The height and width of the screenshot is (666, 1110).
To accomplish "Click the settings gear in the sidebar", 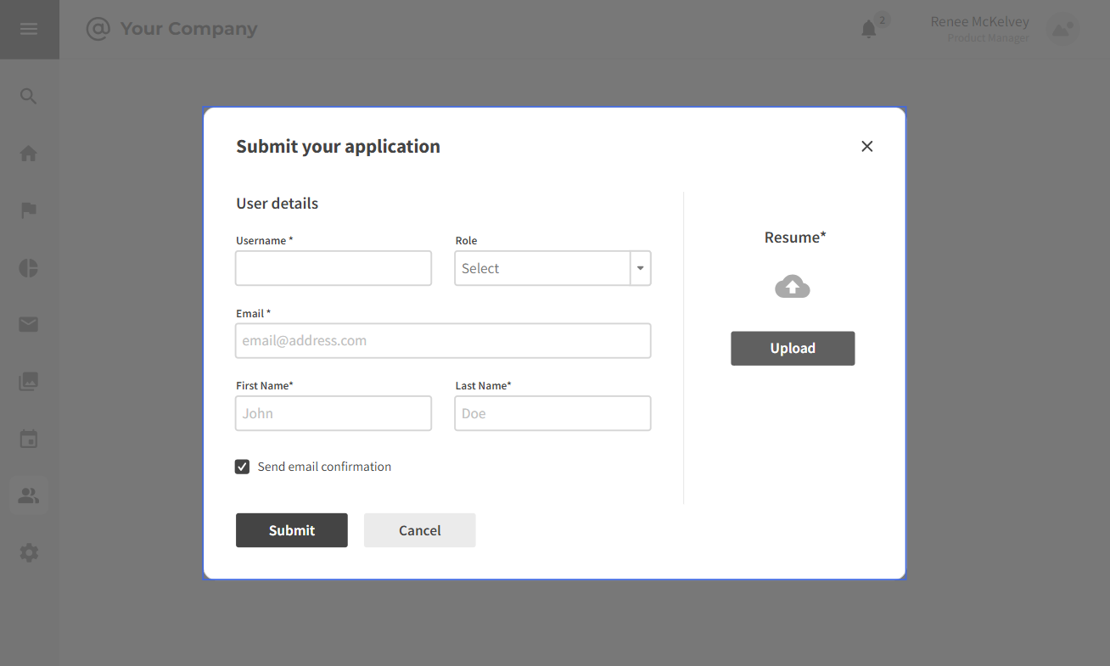I will (28, 552).
